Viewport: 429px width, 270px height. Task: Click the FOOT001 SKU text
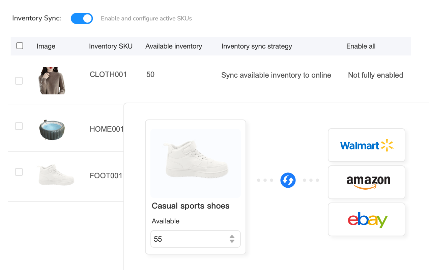tap(106, 175)
